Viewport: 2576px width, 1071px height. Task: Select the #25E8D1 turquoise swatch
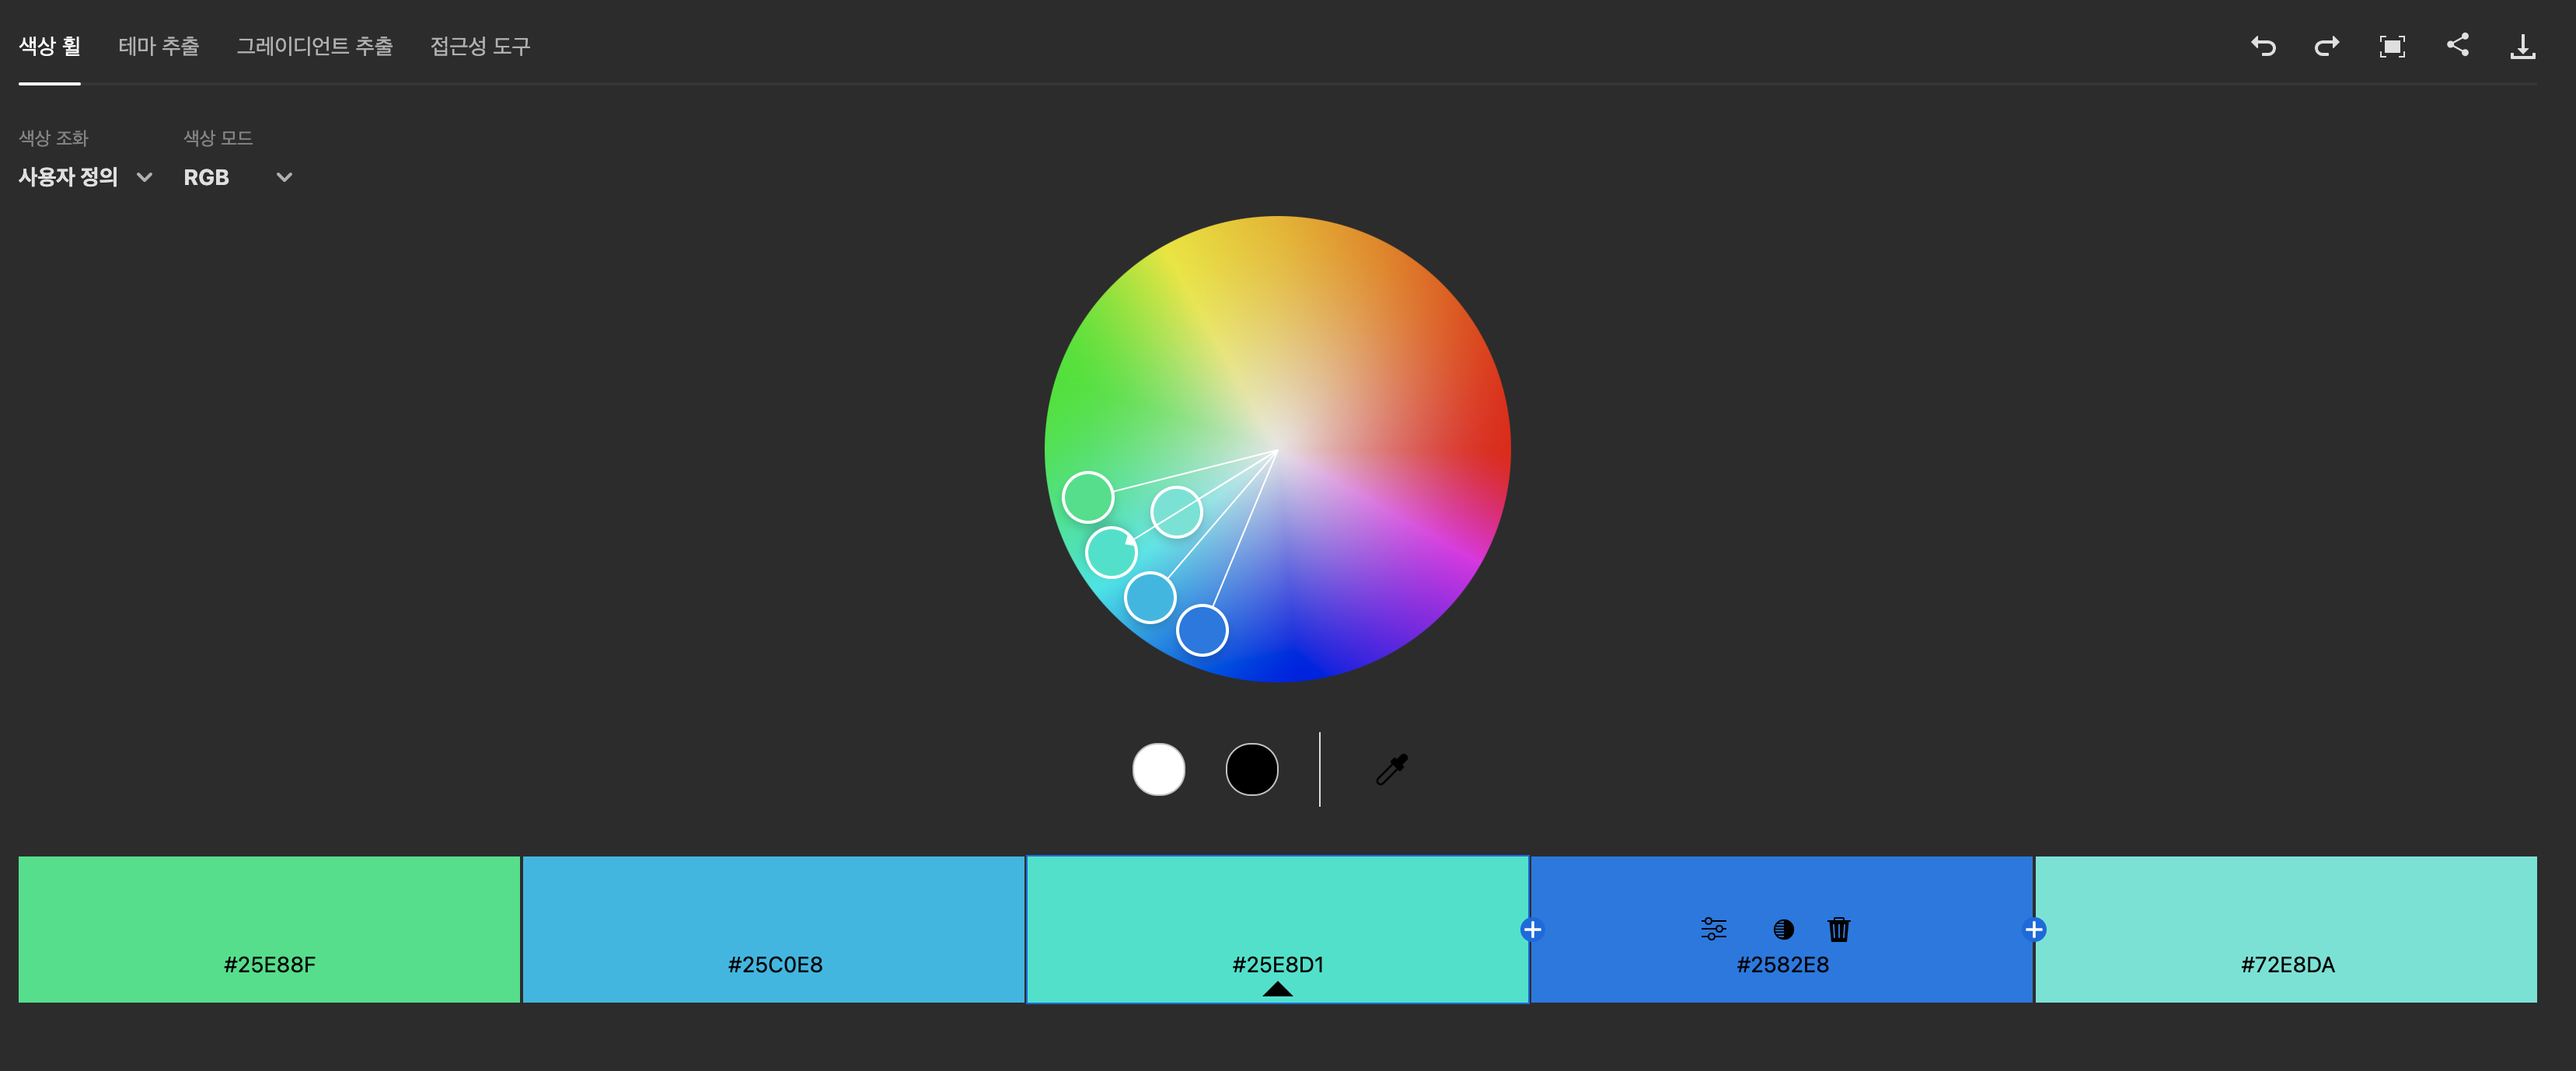click(x=1277, y=929)
